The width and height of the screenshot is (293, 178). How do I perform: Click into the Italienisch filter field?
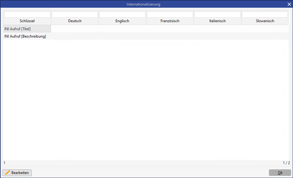(217, 14)
